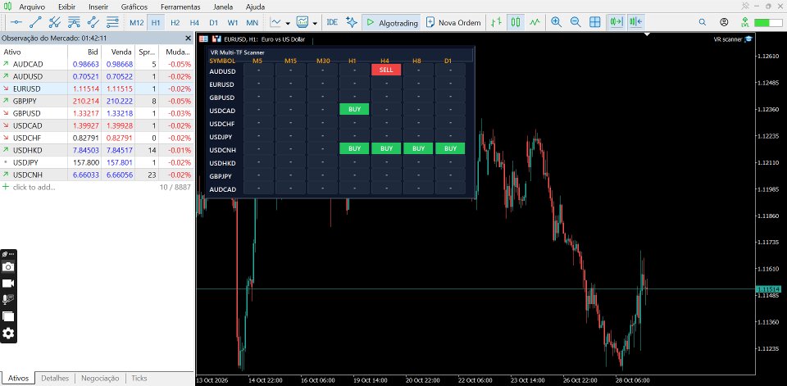Click the MetaTrader logo in the title bar
The width and height of the screenshot is (787, 386).
7,7
